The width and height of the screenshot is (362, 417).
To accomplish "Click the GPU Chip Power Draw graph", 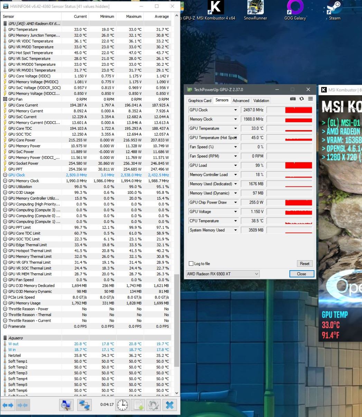I will 289,202.
